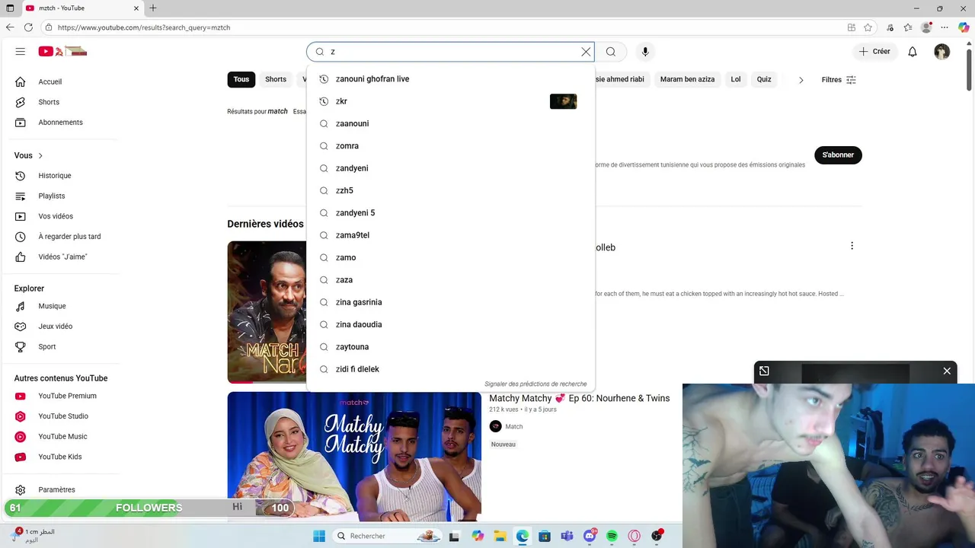Open Discord from the taskbar
This screenshot has width=975, height=548.
(x=590, y=536)
